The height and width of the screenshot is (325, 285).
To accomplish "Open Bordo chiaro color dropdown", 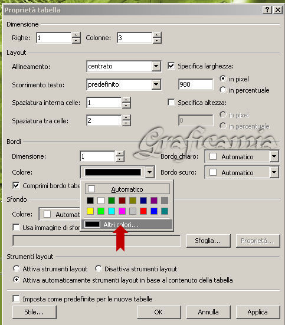I will (274, 156).
